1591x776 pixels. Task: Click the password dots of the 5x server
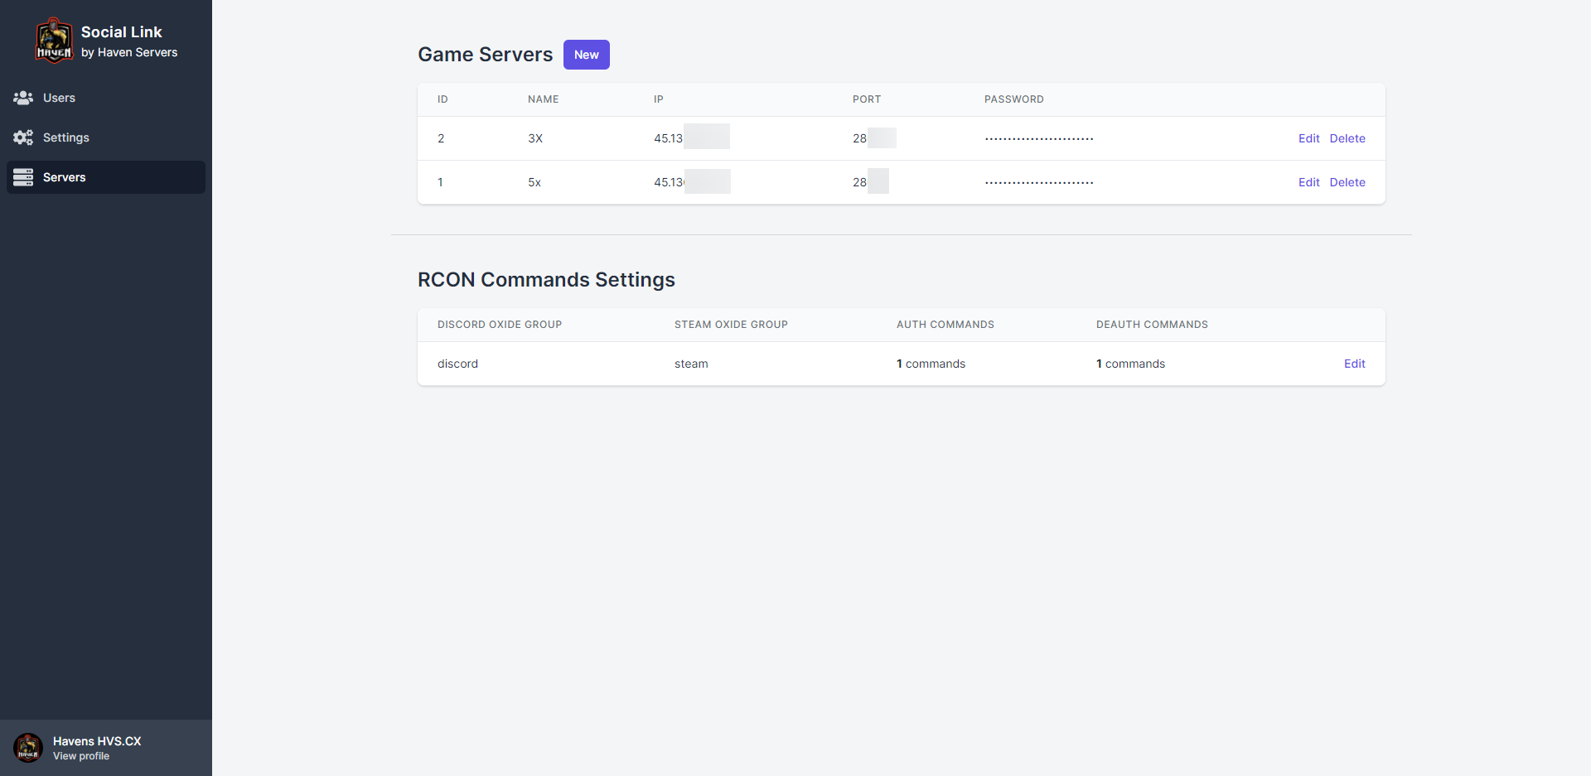[1039, 183]
